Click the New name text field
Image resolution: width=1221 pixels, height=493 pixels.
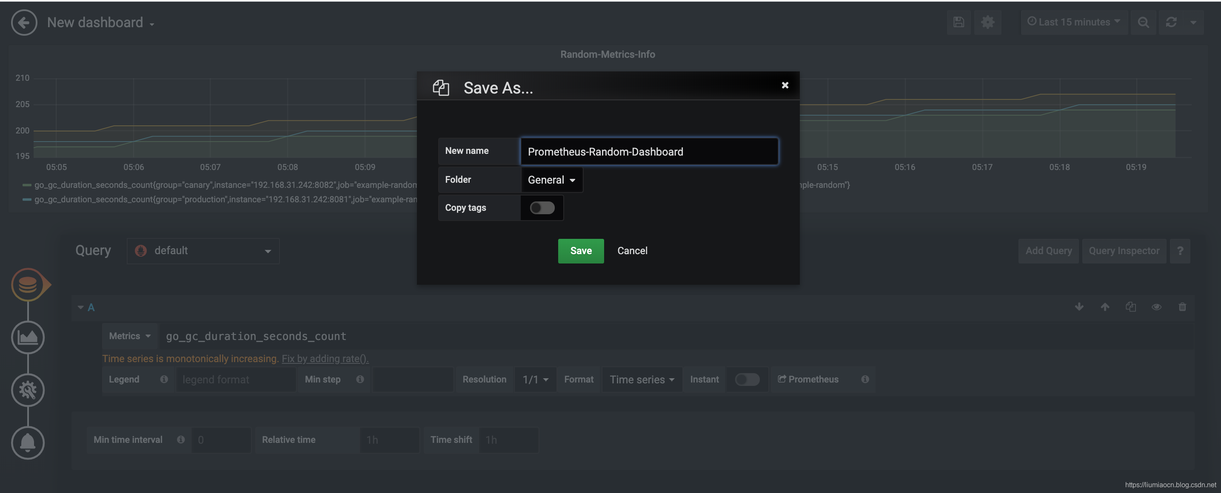tap(649, 152)
